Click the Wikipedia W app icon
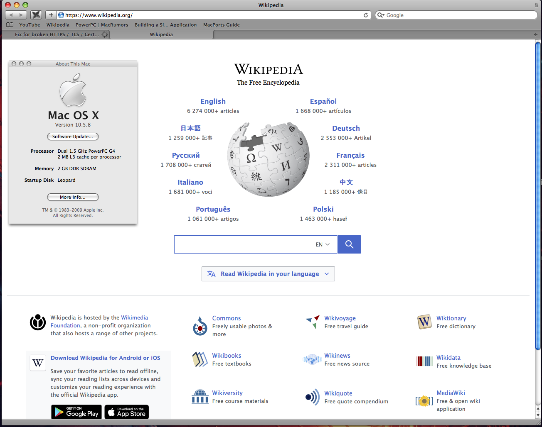Image resolution: width=542 pixels, height=427 pixels. pyautogui.click(x=38, y=363)
